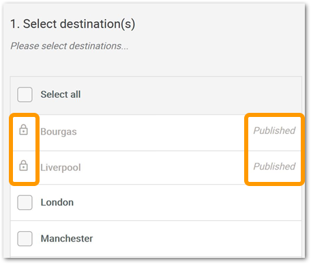This screenshot has width=311, height=264.
Task: Click the Bourgas lock icon
Action: click(x=23, y=130)
